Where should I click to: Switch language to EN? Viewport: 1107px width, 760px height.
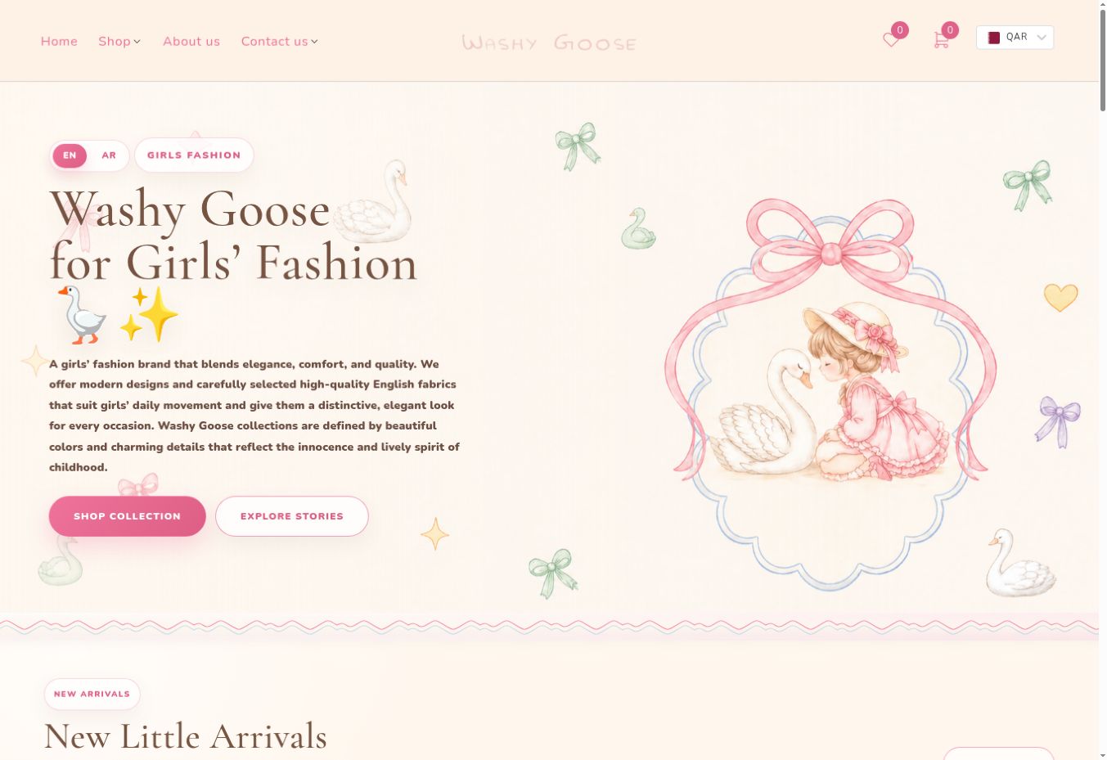coord(70,155)
